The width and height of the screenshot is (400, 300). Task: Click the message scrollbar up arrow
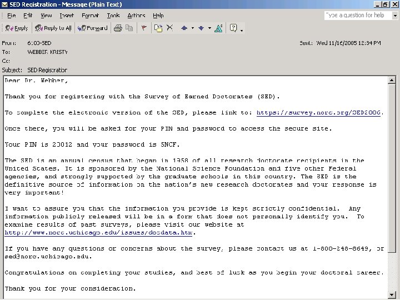point(392,80)
